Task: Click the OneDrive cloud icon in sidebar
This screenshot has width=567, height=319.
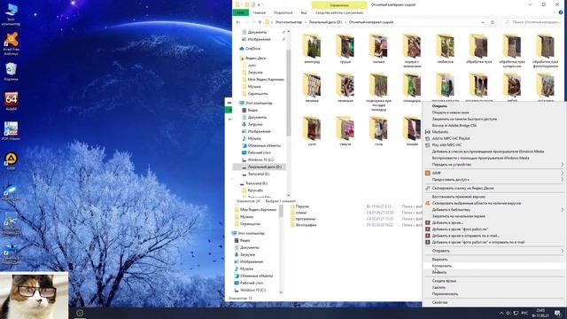Action: click(242, 49)
